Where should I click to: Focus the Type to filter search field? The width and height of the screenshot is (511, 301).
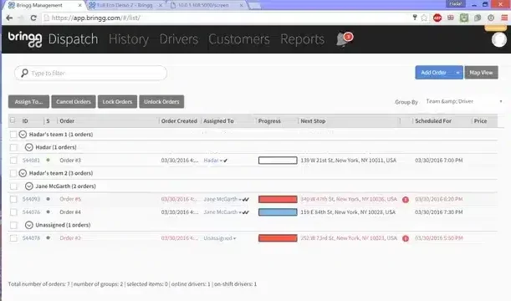(x=90, y=73)
